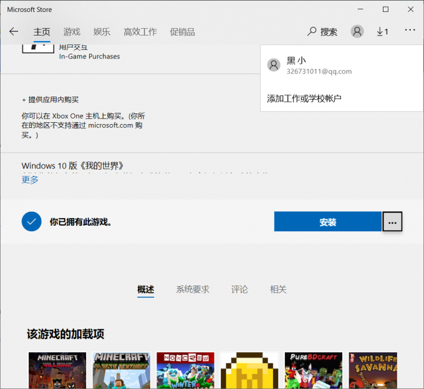
Task: Click the 你已拥有此游戏 text
Action: click(80, 222)
